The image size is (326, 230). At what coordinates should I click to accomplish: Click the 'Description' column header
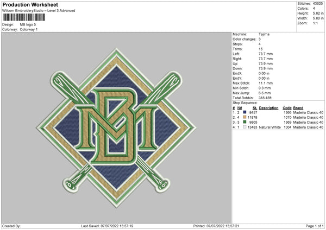pos(268,108)
